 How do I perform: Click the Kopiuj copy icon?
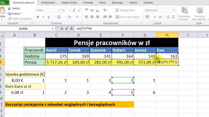9,13
